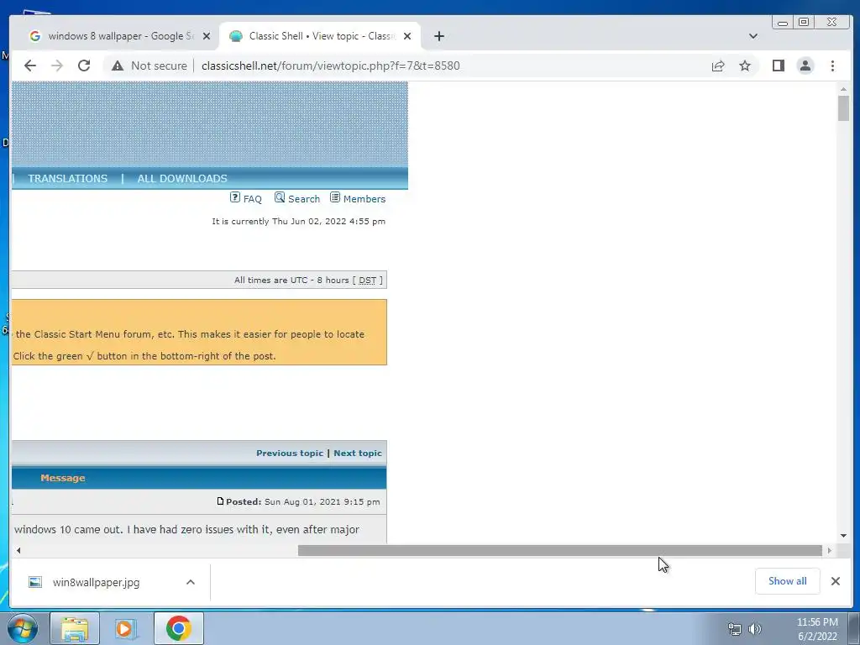Open the forum FAQ link
The image size is (860, 645).
[246, 198]
